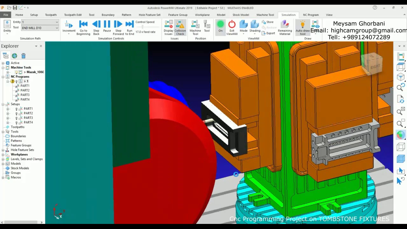Pause the simulation
Image resolution: width=407 pixels, height=229 pixels.
tap(107, 28)
